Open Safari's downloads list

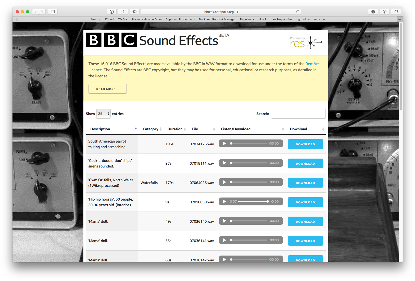tap(373, 11)
